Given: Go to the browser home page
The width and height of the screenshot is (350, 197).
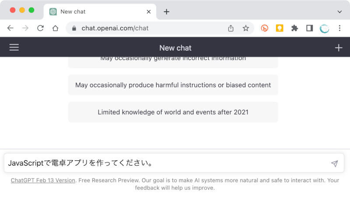Looking at the screenshot, I should pyautogui.click(x=55, y=28).
